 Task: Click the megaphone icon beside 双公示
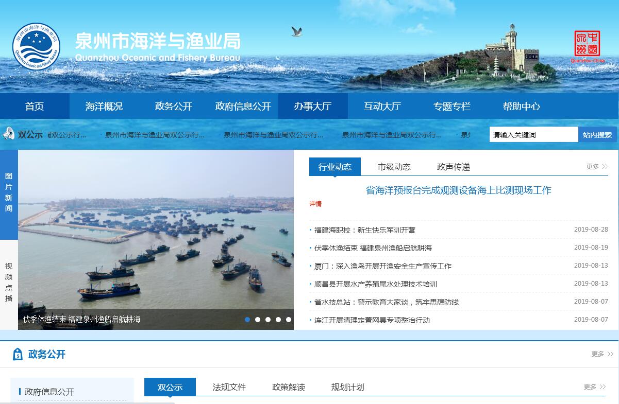pyautogui.click(x=8, y=134)
